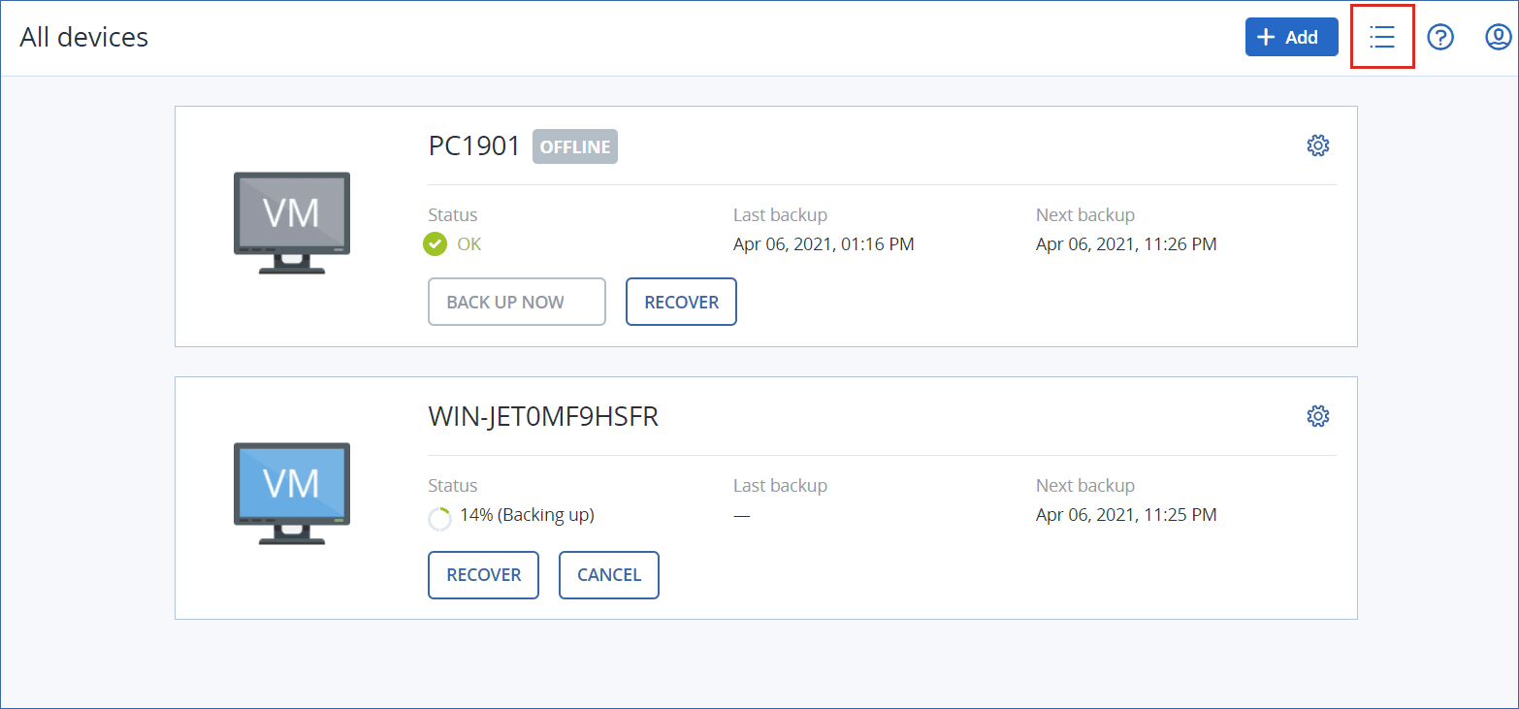Switch to list view using the list icon
1519x709 pixels.
(x=1381, y=38)
